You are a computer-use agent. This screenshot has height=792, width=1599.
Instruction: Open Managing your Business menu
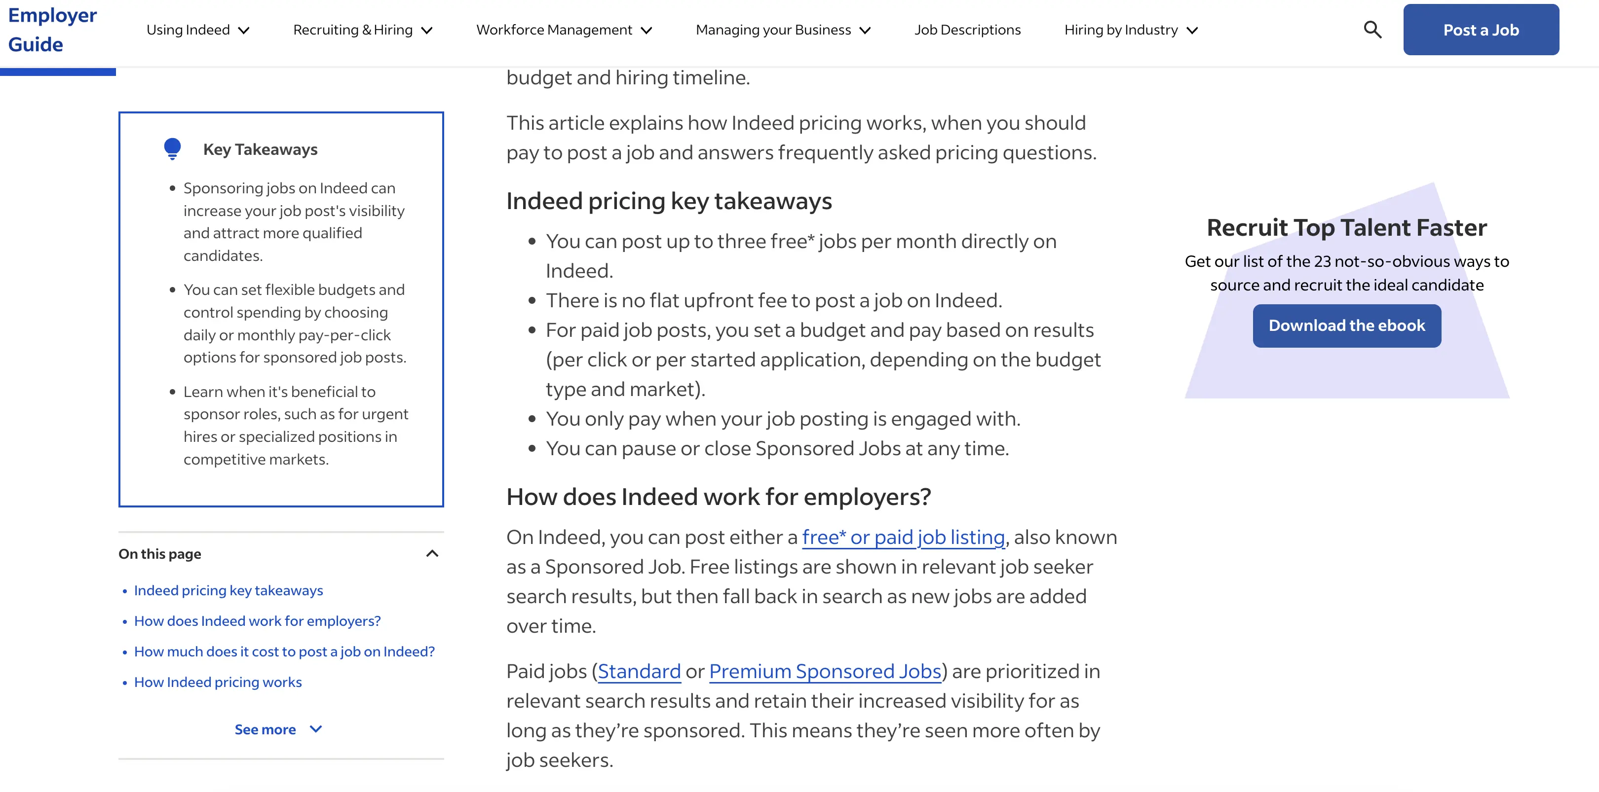point(783,30)
